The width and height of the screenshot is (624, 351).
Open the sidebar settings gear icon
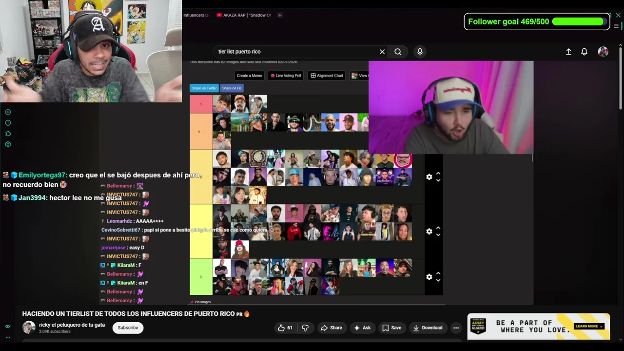[x=8, y=144]
